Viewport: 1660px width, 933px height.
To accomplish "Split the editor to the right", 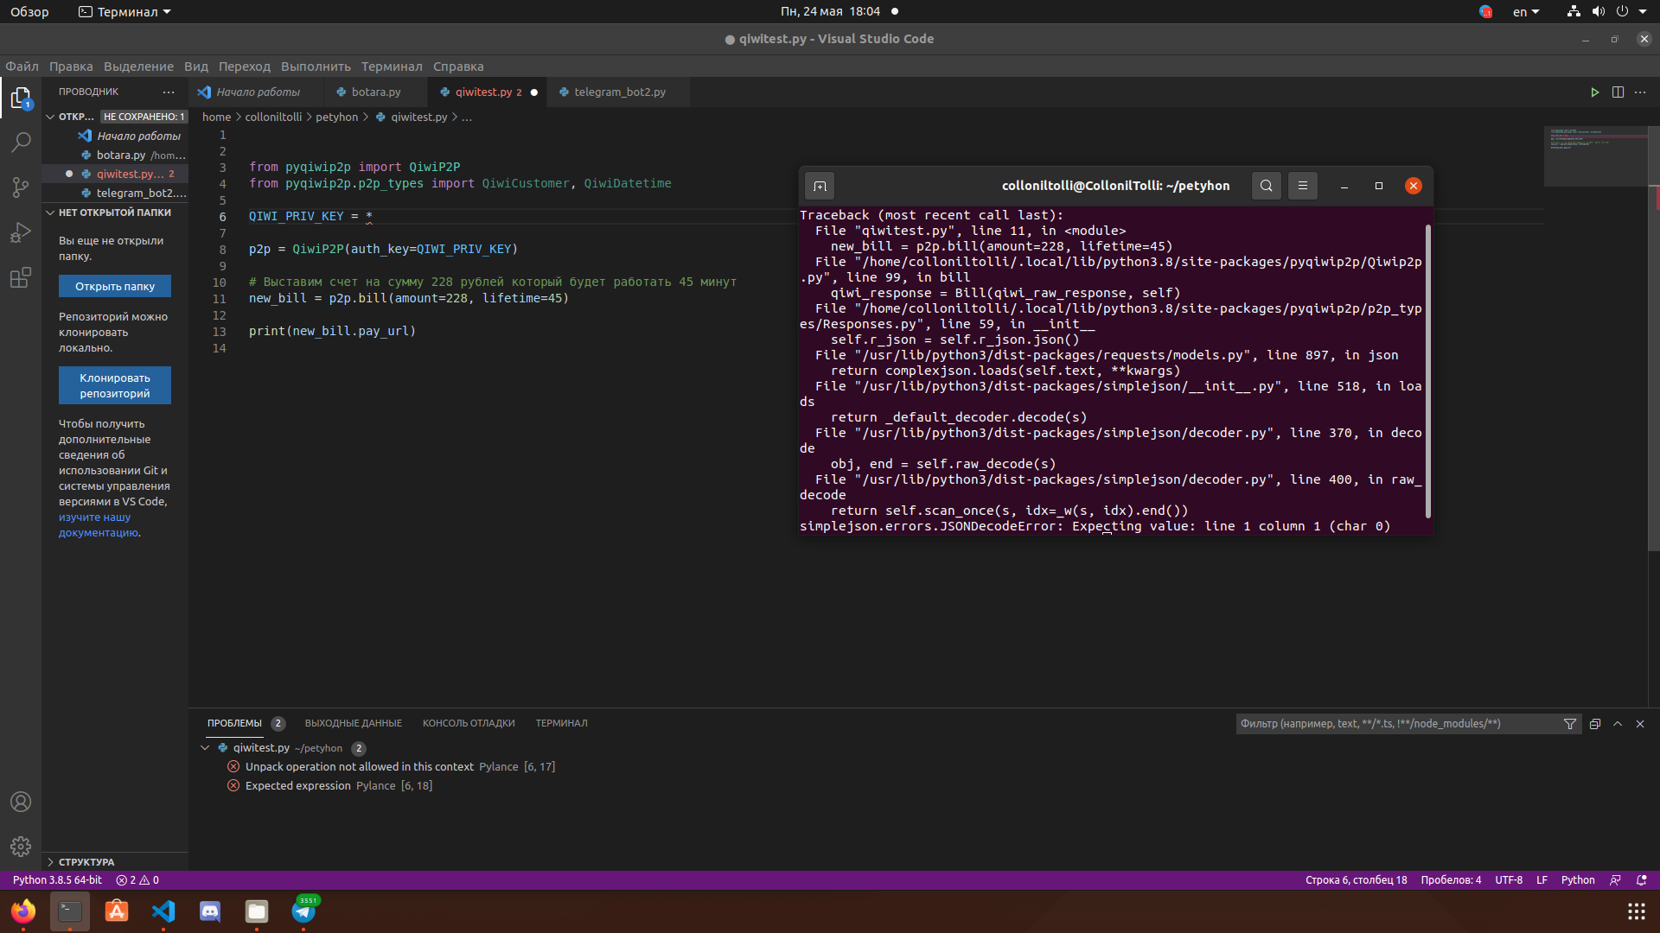I will tap(1618, 92).
